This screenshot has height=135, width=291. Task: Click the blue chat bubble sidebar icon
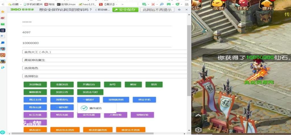pos(3,43)
